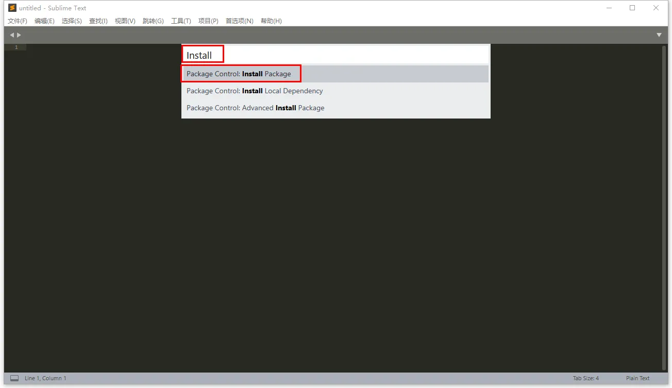Open the 工具(T) menu

coord(181,21)
